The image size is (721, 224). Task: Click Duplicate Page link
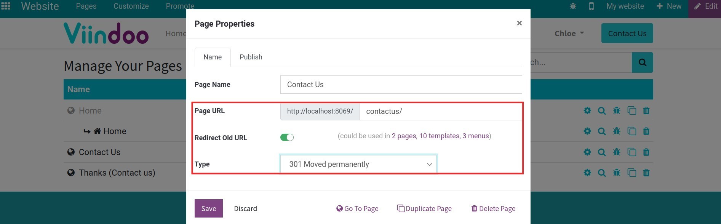pyautogui.click(x=424, y=208)
